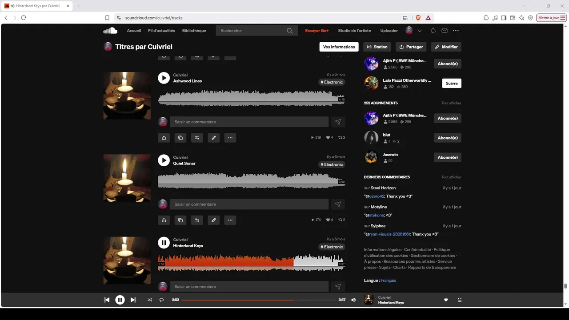Seek within the player bar progress line
569x320 pixels.
pyautogui.click(x=258, y=300)
